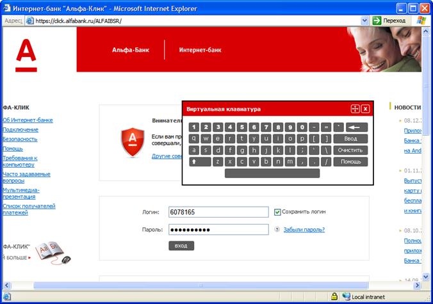
Task: Select the 'Интернет-банк' header tab
Action: 200,50
